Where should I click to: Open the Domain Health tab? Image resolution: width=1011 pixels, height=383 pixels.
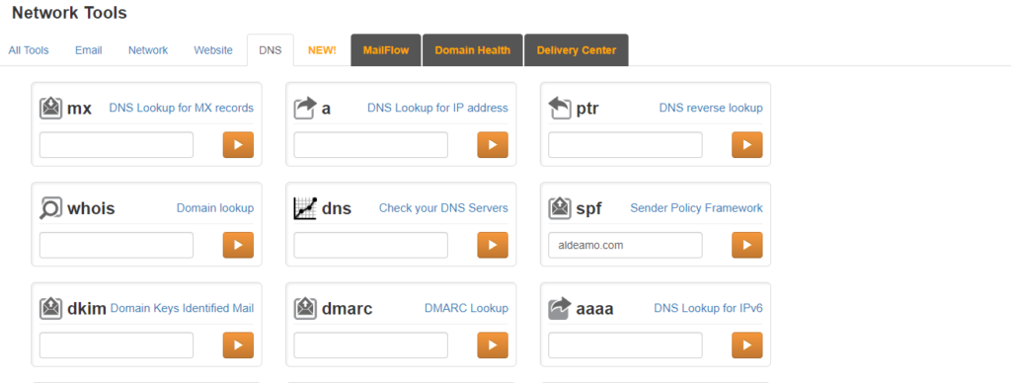(473, 50)
